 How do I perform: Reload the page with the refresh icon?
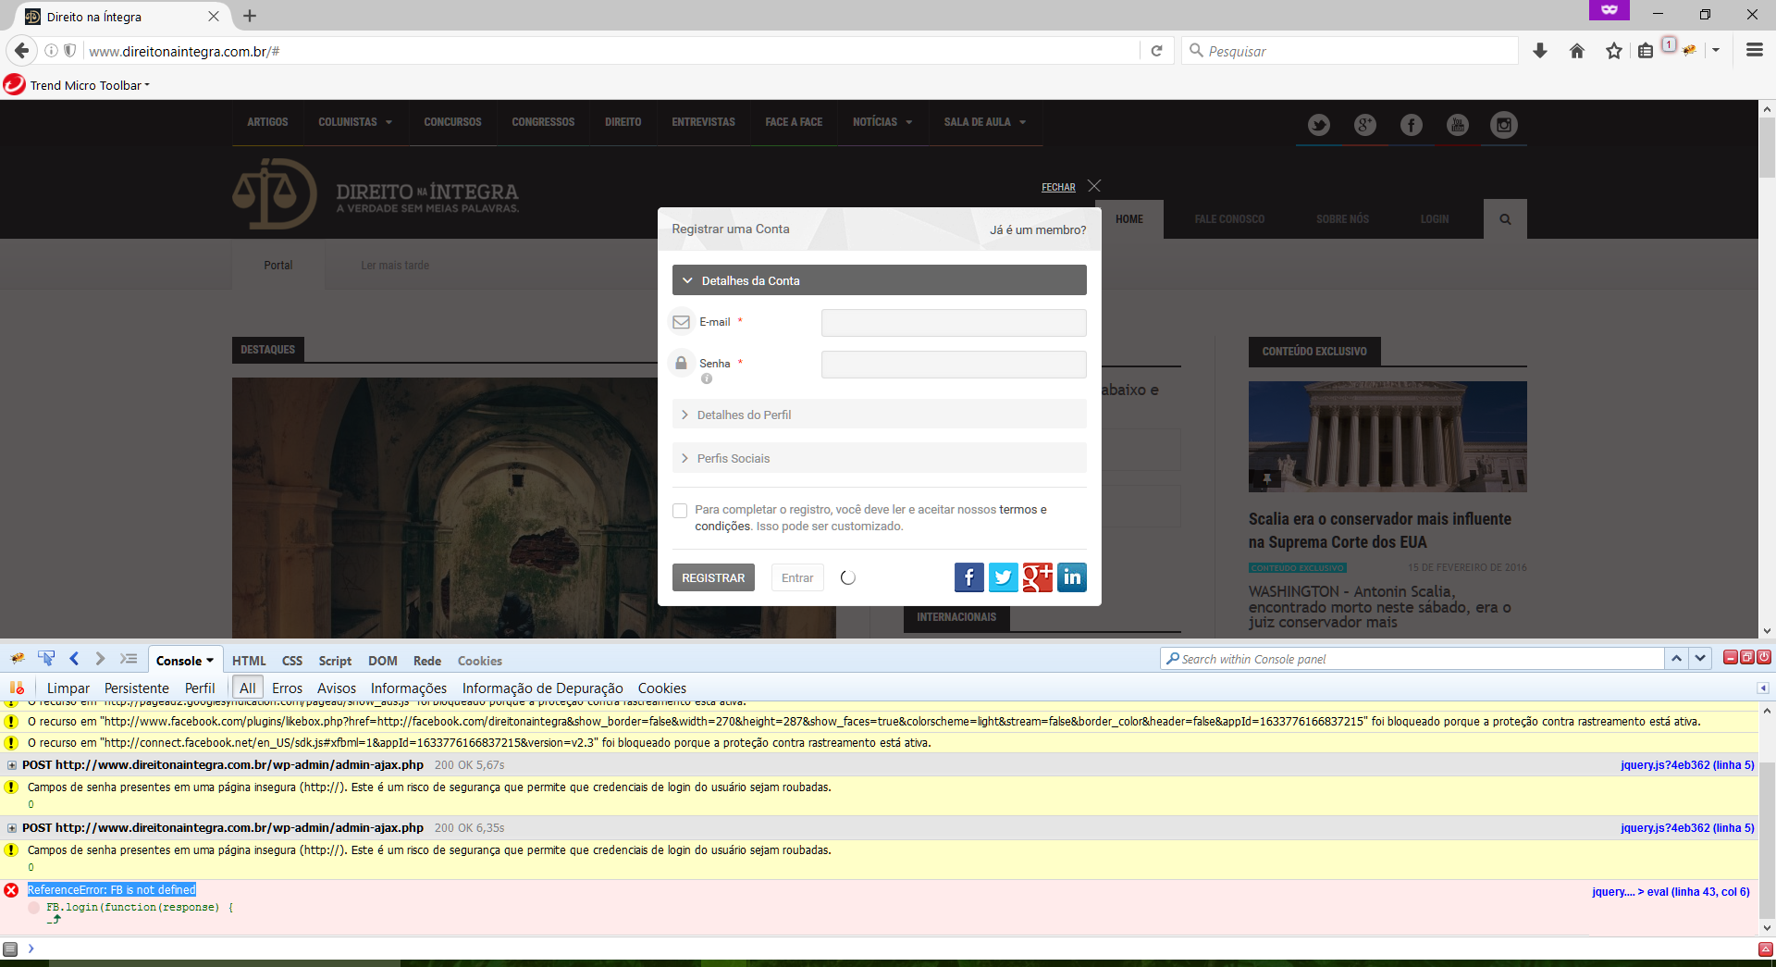click(1156, 51)
